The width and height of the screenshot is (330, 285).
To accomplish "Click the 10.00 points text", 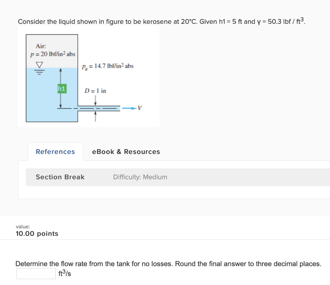I will (37, 233).
